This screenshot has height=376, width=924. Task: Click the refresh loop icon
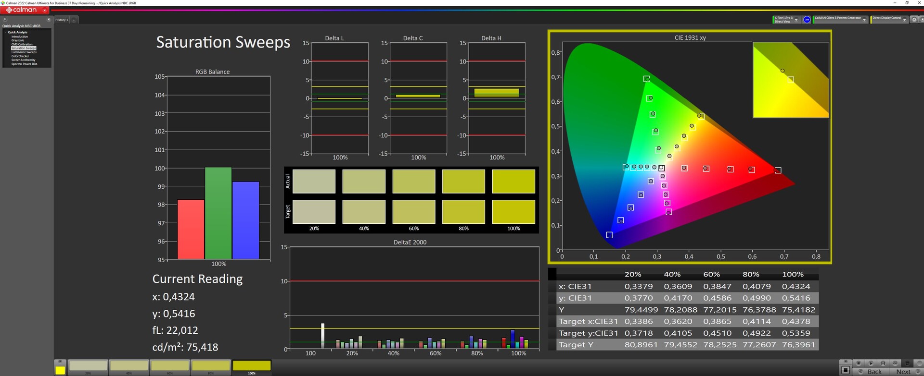[x=908, y=363]
